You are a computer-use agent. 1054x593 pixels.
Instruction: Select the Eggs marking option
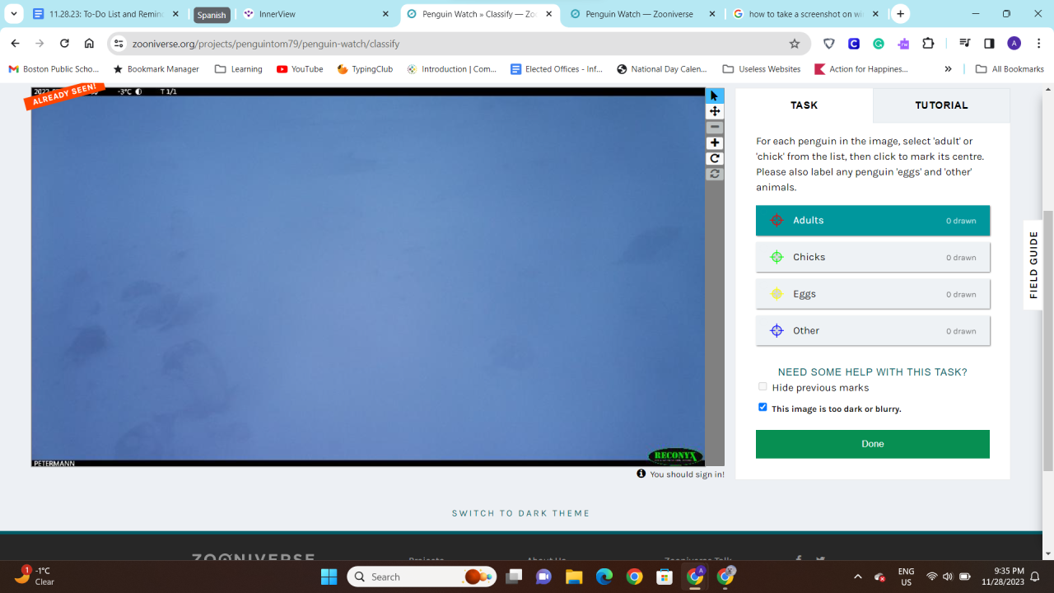point(873,294)
